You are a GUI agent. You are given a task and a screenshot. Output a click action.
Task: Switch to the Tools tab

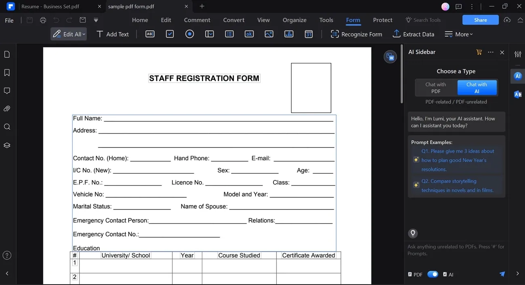coord(326,20)
